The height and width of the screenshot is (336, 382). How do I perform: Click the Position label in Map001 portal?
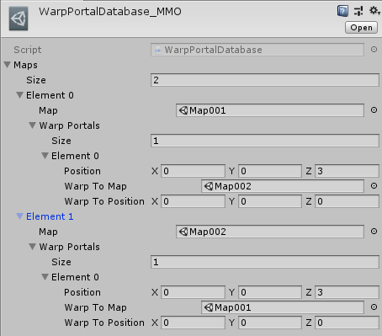coord(82,171)
